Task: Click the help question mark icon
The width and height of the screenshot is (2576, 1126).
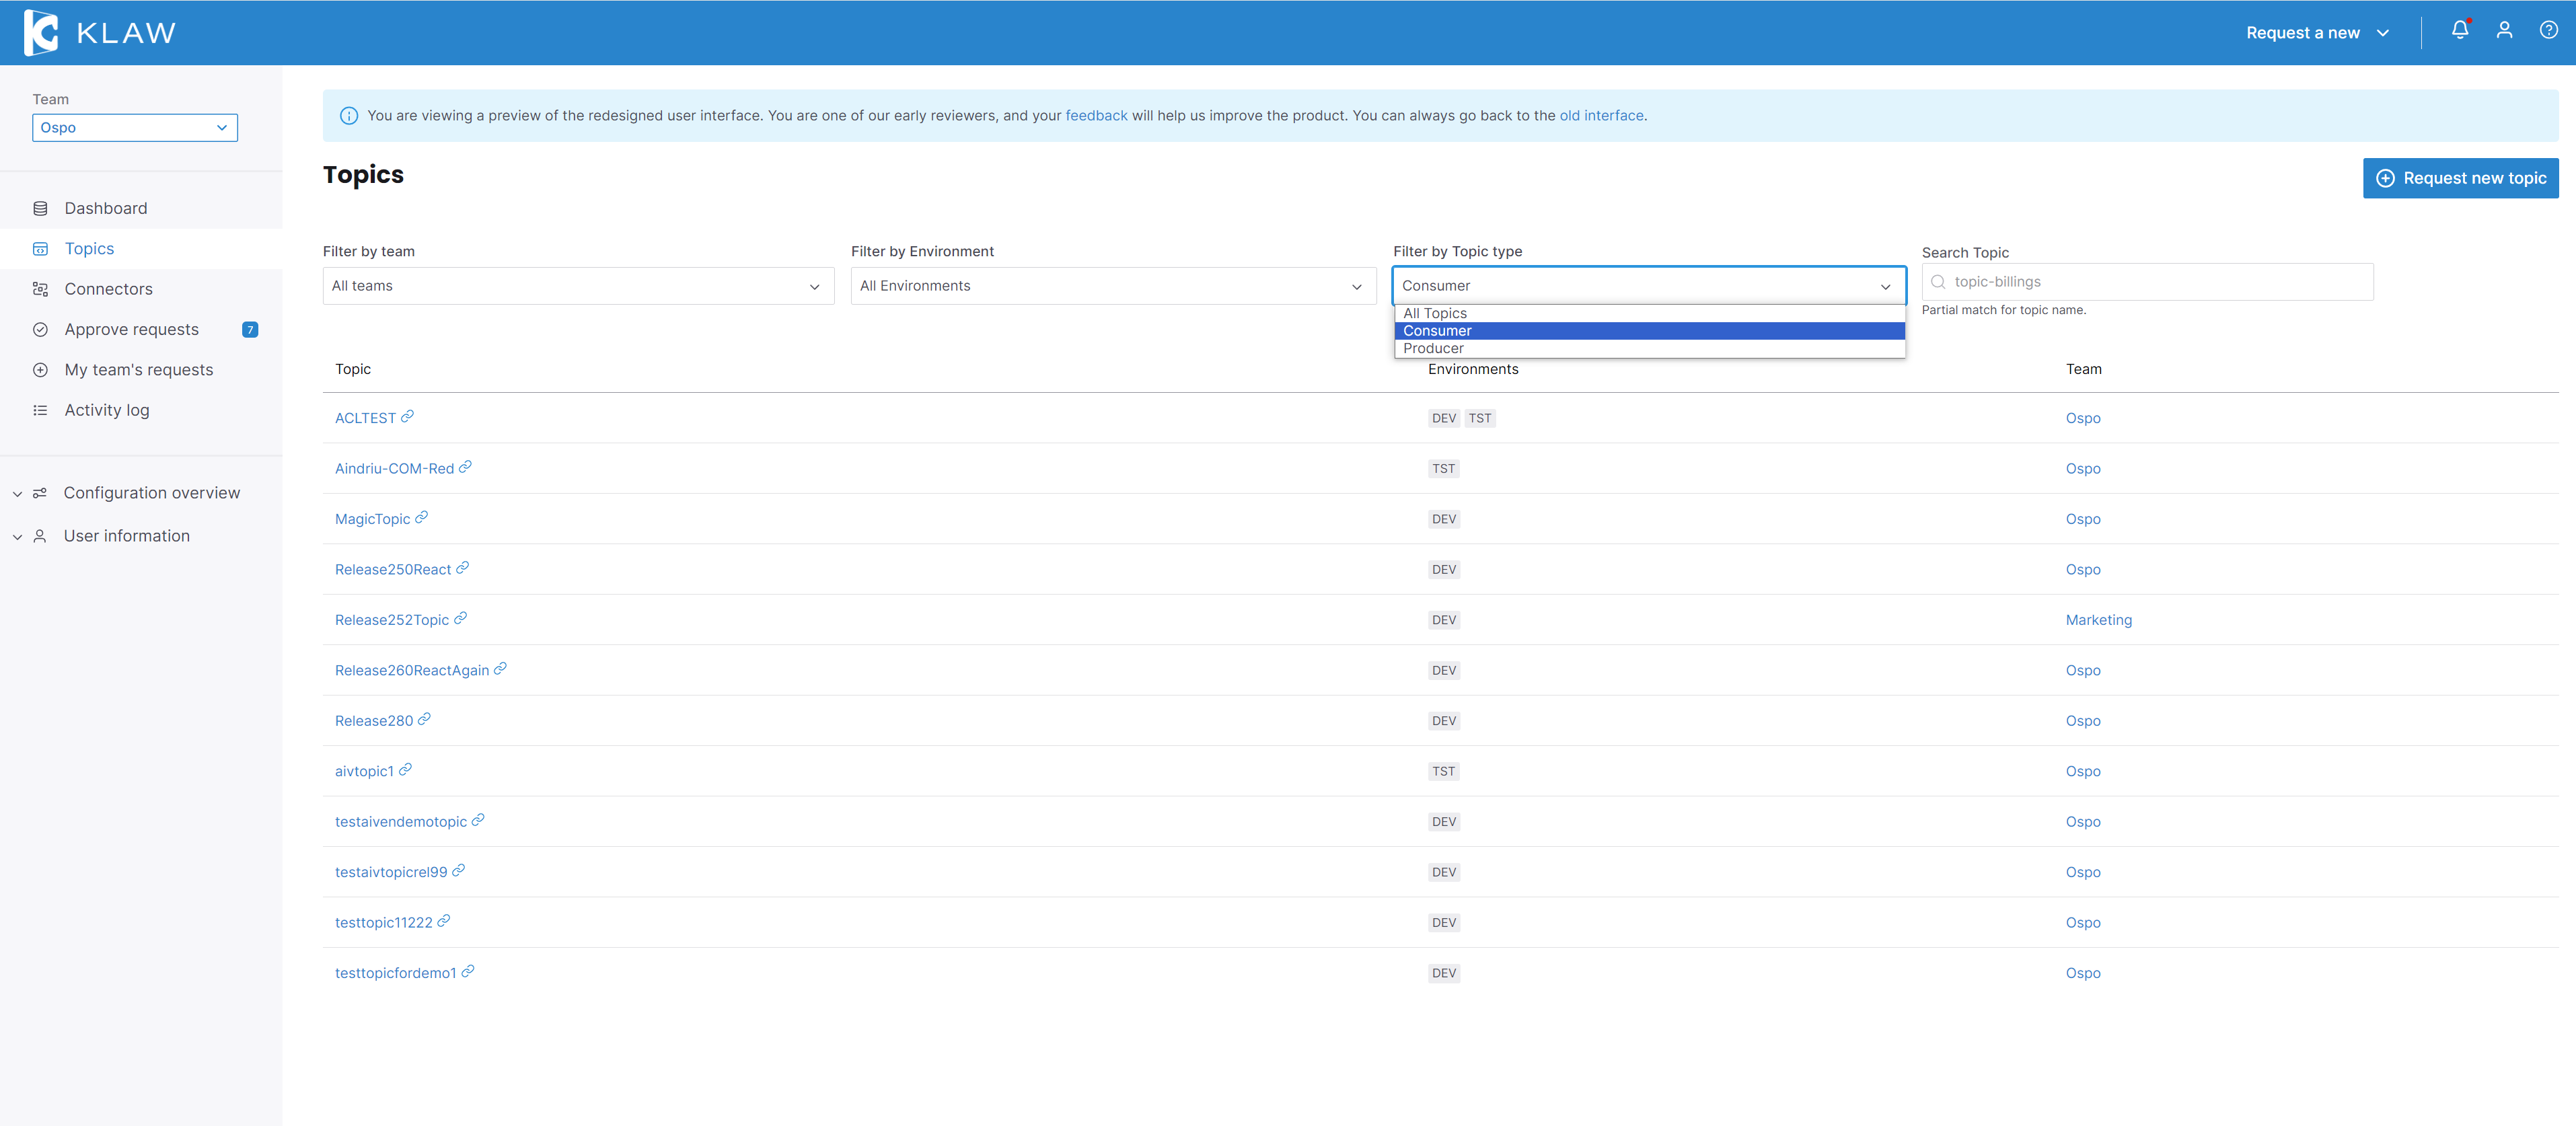Action: [x=2548, y=31]
